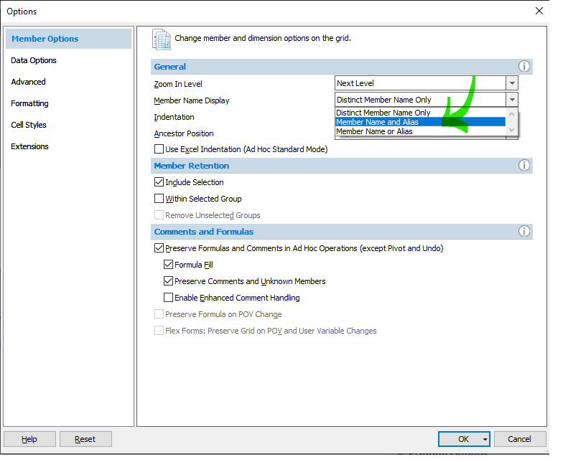Click the Member Name Display dropdown arrow
Viewport: 563px width, 462px height.
[x=513, y=99]
